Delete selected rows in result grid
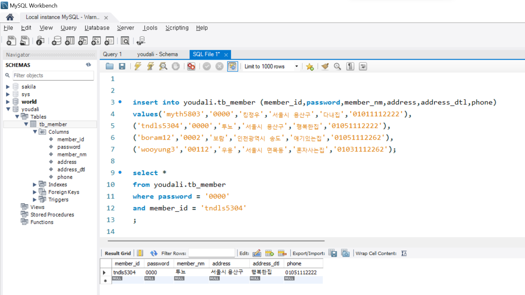The width and height of the screenshot is (525, 295). (x=282, y=253)
